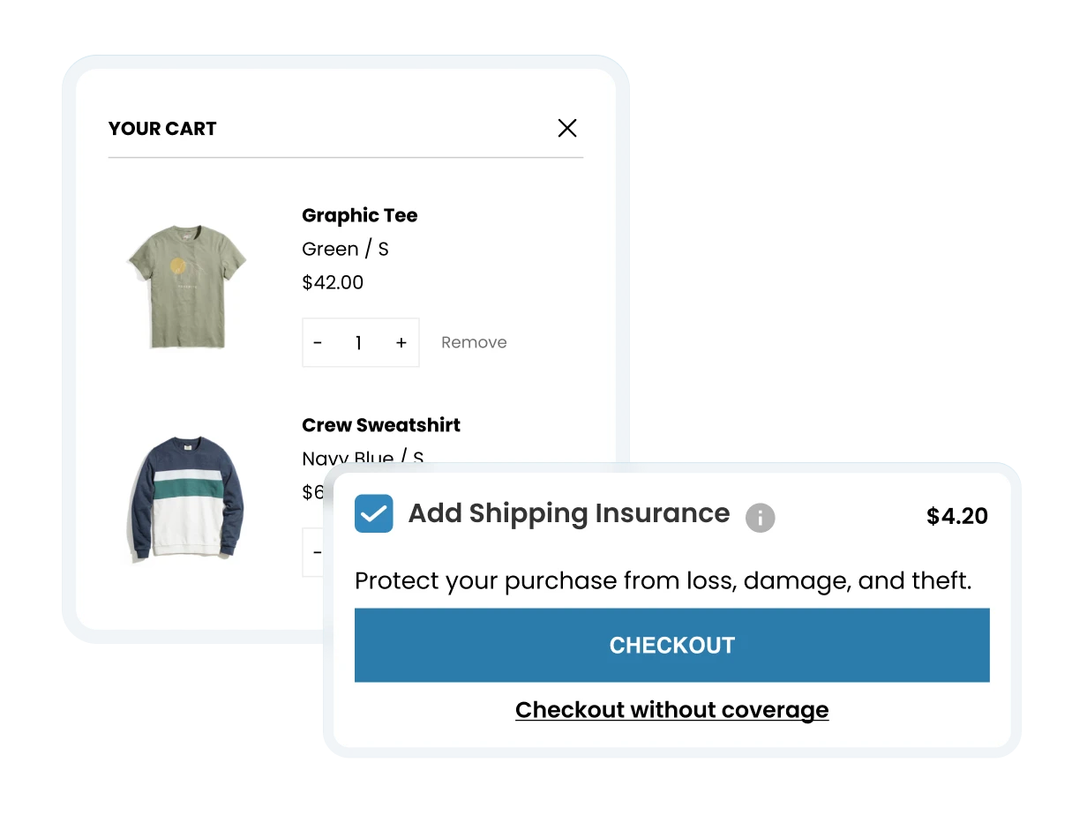Decrease the Graphic Tee quantity

click(x=318, y=343)
